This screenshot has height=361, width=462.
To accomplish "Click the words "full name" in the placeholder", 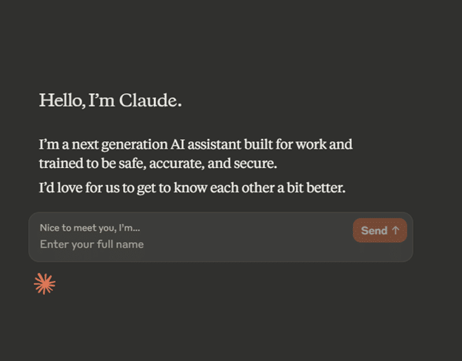I will [121, 244].
